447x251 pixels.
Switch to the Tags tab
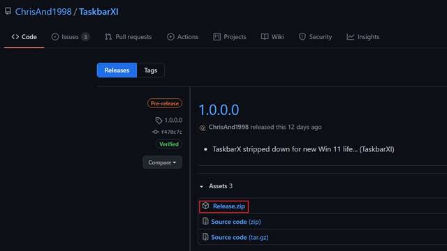pos(151,70)
